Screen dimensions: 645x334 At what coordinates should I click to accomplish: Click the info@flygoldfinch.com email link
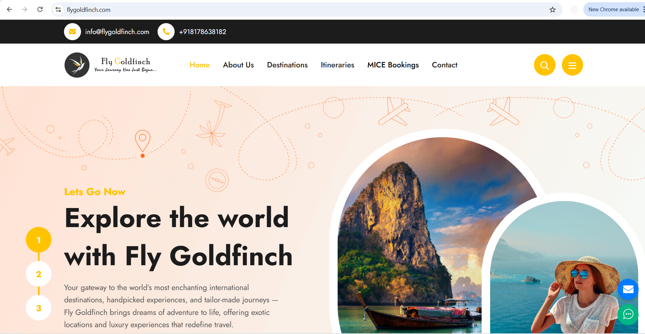(x=117, y=32)
